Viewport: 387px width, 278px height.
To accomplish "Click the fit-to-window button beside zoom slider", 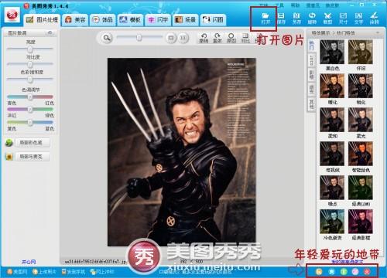I will point(171,38).
